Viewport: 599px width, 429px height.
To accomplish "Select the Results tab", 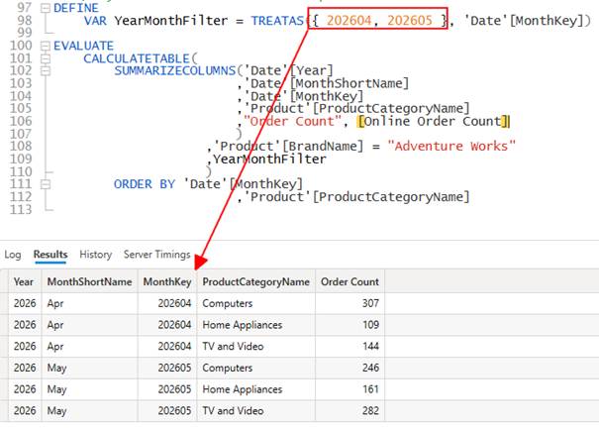I will click(x=50, y=255).
